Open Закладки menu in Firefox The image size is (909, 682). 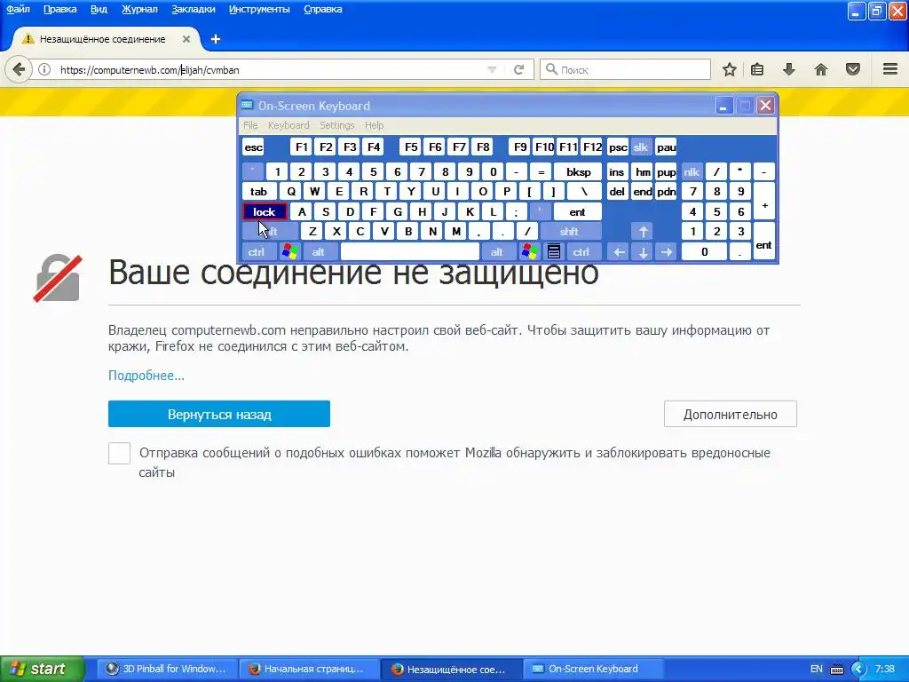coord(193,9)
